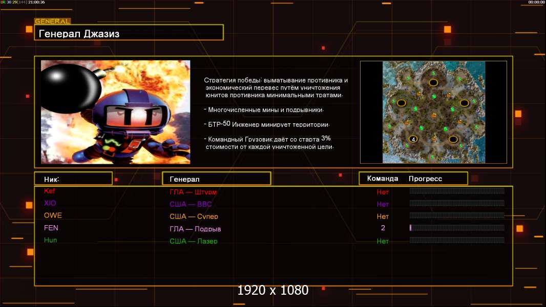Select the Ник: column header
This screenshot has height=307, width=546.
point(73,179)
